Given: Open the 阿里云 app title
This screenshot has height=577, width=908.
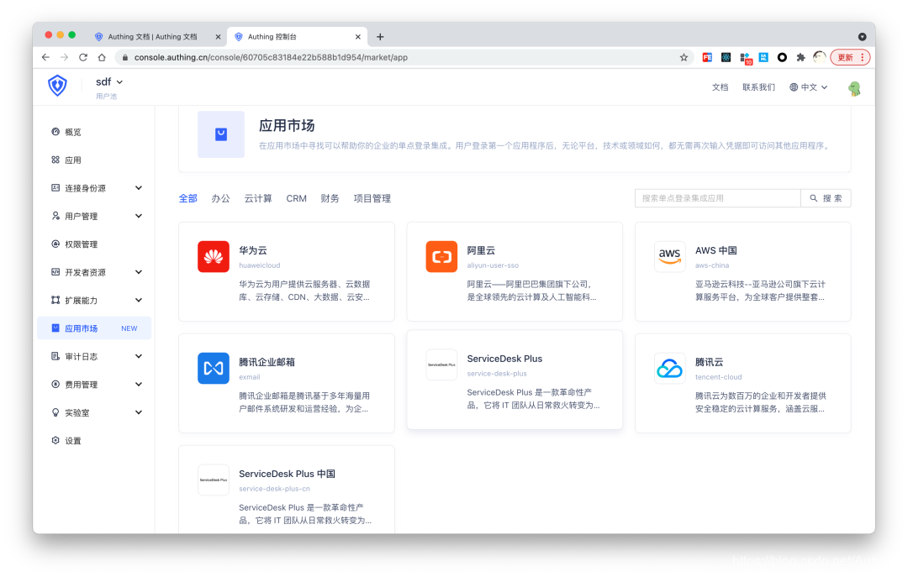Looking at the screenshot, I should click(x=481, y=250).
